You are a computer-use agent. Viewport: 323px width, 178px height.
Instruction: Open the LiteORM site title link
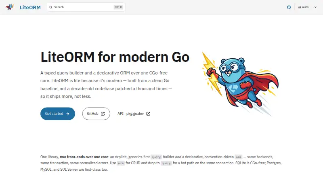click(30, 7)
